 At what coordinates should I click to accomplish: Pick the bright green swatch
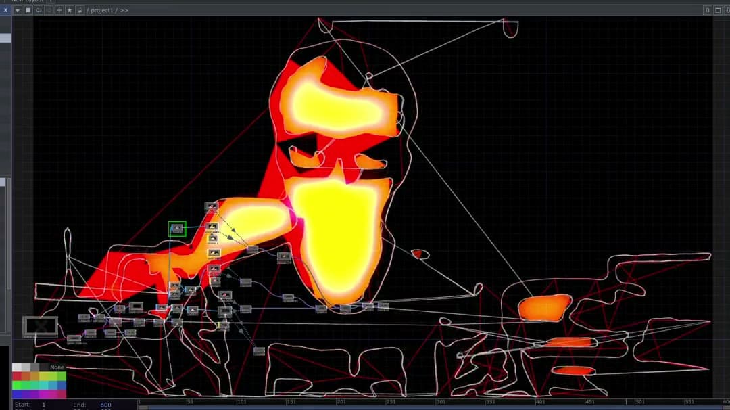17,385
